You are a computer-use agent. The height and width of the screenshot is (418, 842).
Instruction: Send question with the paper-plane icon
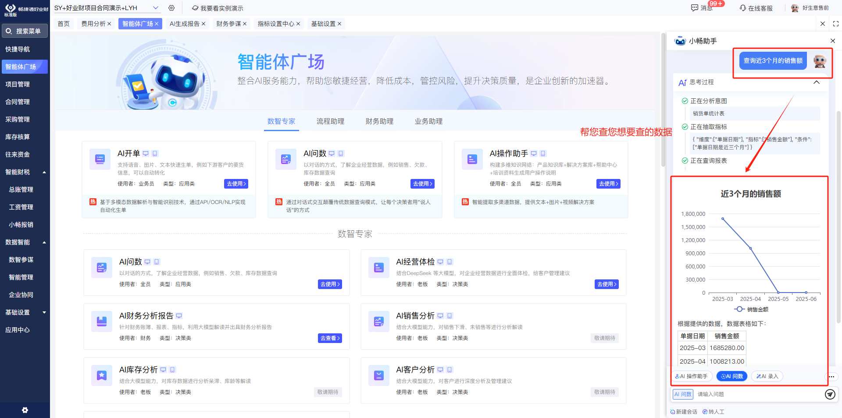pos(830,394)
